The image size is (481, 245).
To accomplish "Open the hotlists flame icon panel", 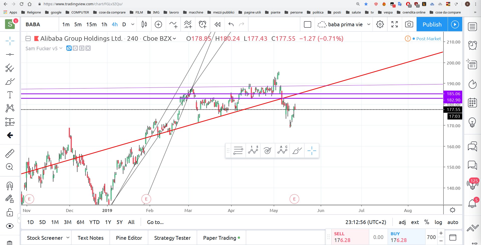I will (472, 84).
